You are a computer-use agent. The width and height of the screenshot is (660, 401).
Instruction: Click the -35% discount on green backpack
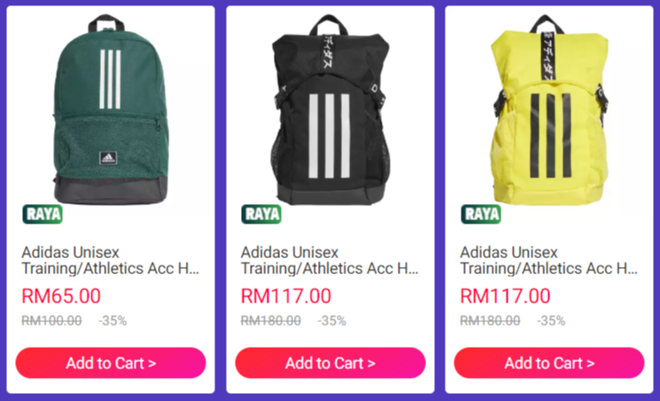[113, 321]
